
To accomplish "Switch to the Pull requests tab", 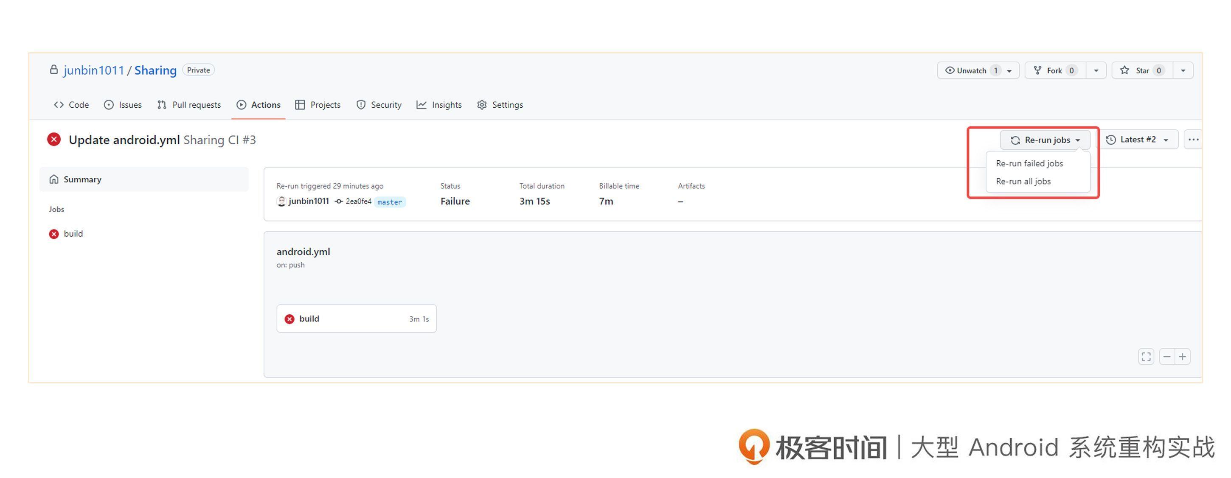I will (x=189, y=105).
